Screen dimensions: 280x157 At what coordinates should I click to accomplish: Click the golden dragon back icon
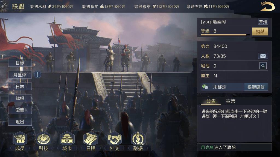click(267, 7)
